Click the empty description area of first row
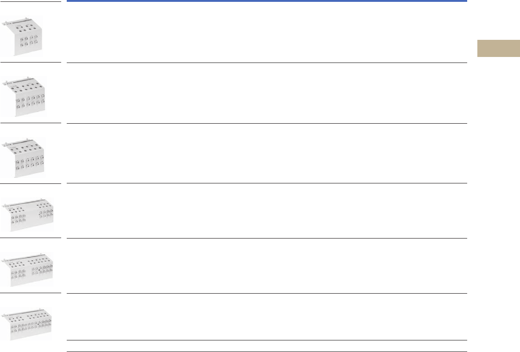Screen dimensions: 520x352 pyautogui.click(x=266, y=32)
